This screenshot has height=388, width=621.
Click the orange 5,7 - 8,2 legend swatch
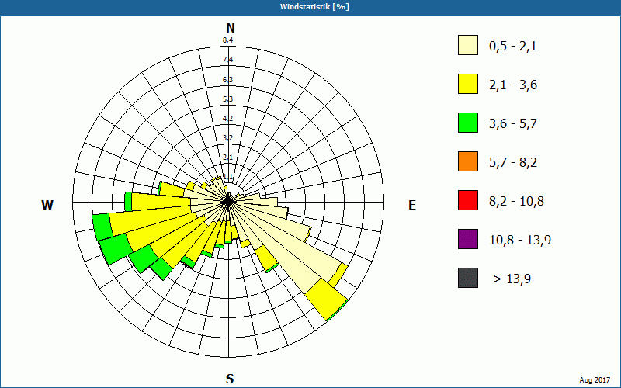tap(468, 161)
